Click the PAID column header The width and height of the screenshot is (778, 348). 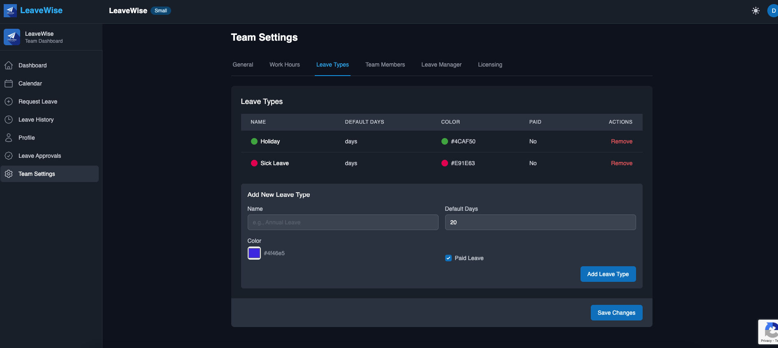click(535, 122)
